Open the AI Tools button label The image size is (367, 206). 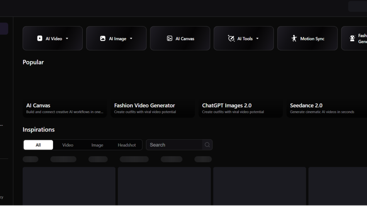[245, 39]
